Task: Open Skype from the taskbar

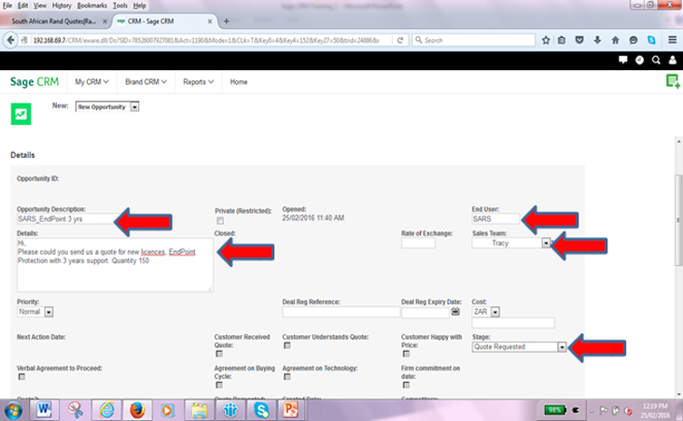Action: point(261,410)
